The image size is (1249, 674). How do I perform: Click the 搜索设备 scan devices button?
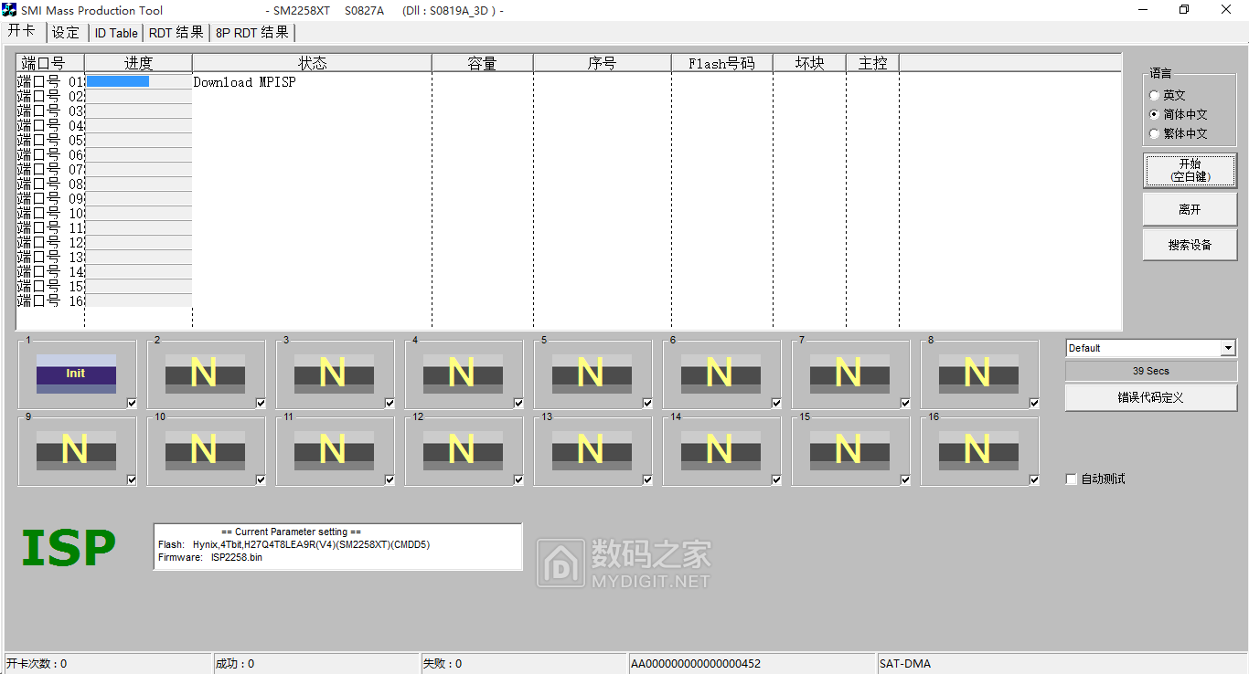pyautogui.click(x=1190, y=245)
